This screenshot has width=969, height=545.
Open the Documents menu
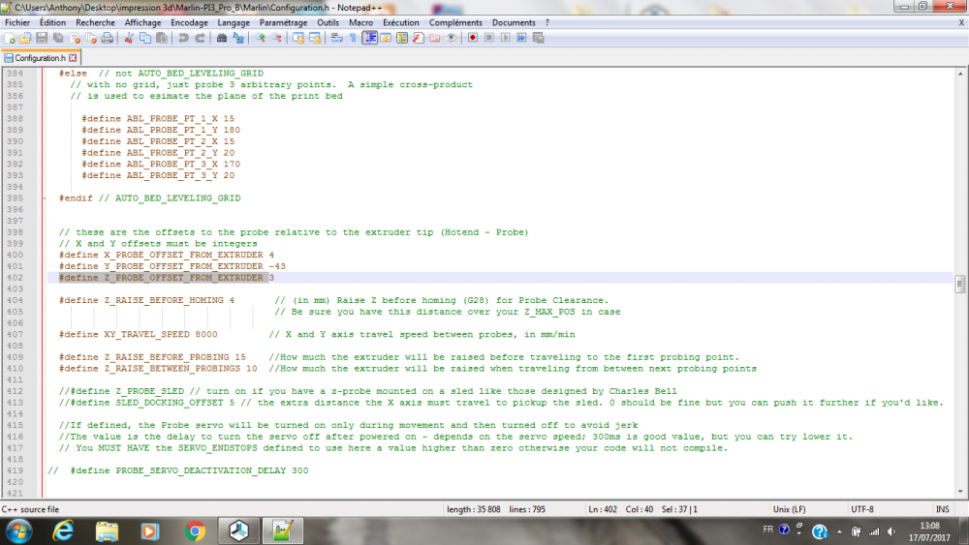pyautogui.click(x=514, y=22)
